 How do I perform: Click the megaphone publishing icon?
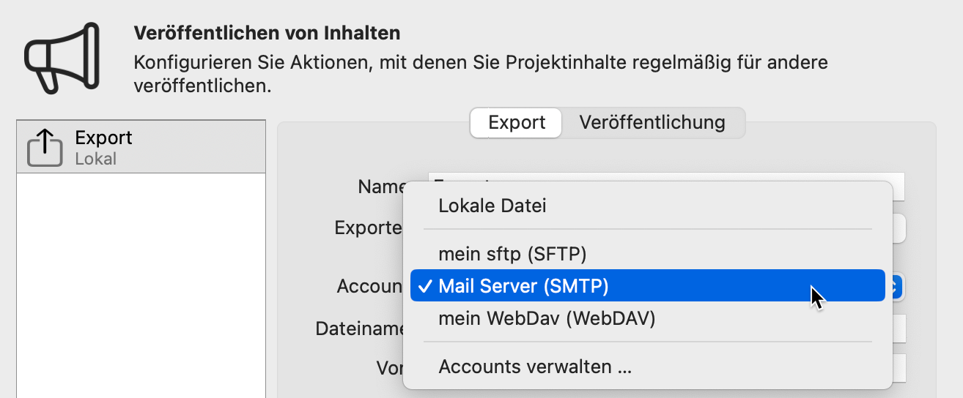click(62, 57)
